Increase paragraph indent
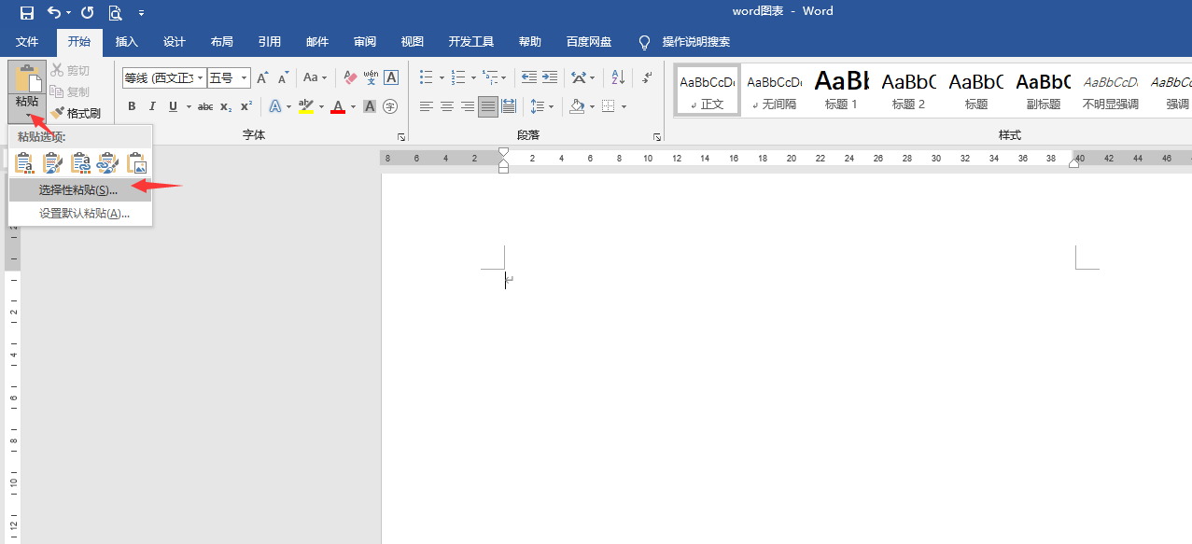Viewport: 1192px width, 544px height. click(550, 77)
